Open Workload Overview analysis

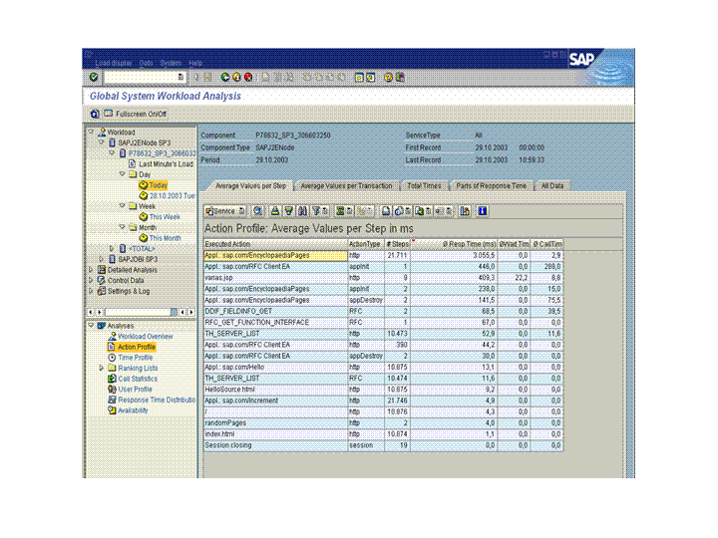(146, 336)
